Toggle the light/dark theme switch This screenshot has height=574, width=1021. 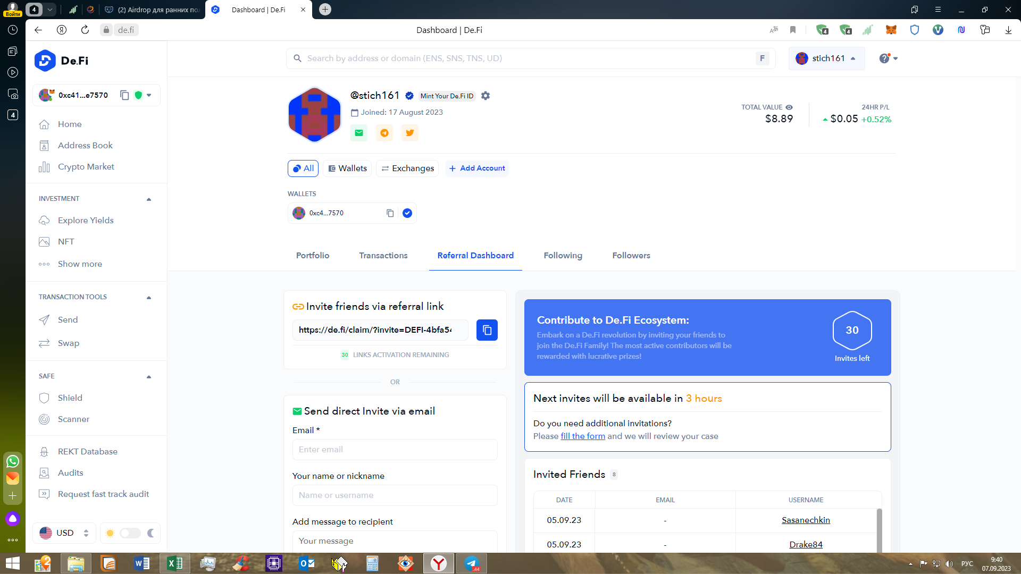(130, 533)
